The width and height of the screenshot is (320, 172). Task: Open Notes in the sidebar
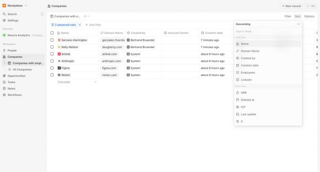[x=23, y=88]
